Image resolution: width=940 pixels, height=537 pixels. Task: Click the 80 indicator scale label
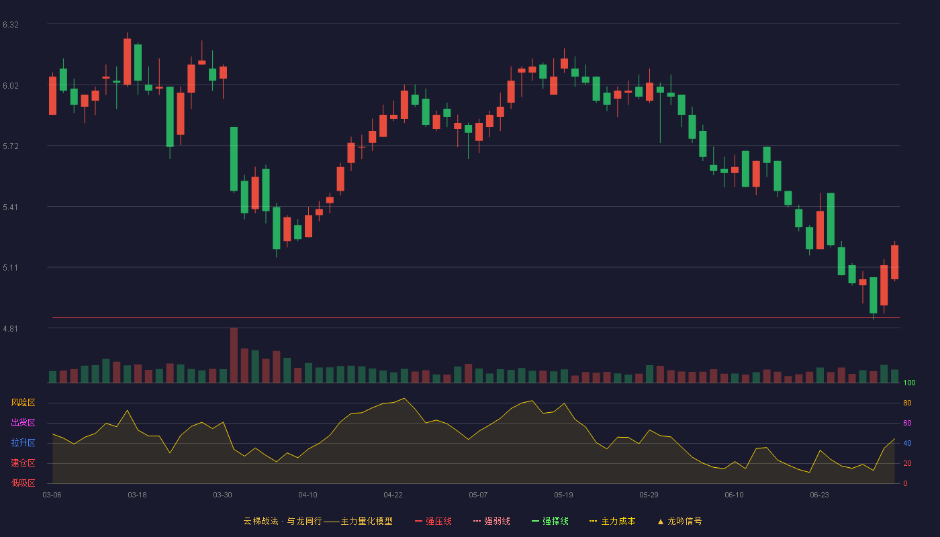coord(907,403)
